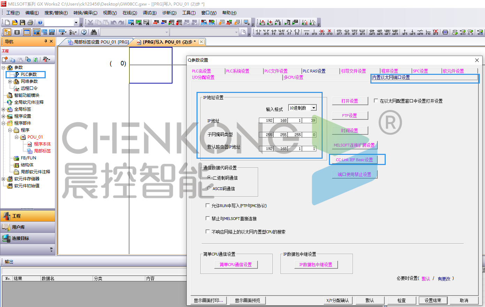The image size is (485, 307).
Task: Expand the 程序设置 tree node
Action: [x=3, y=116]
